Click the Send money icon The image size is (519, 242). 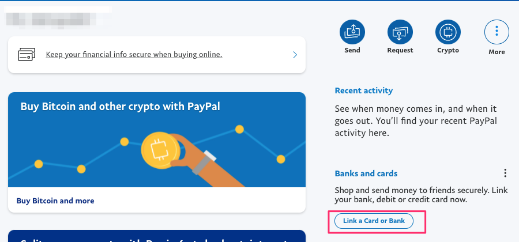[x=352, y=32]
